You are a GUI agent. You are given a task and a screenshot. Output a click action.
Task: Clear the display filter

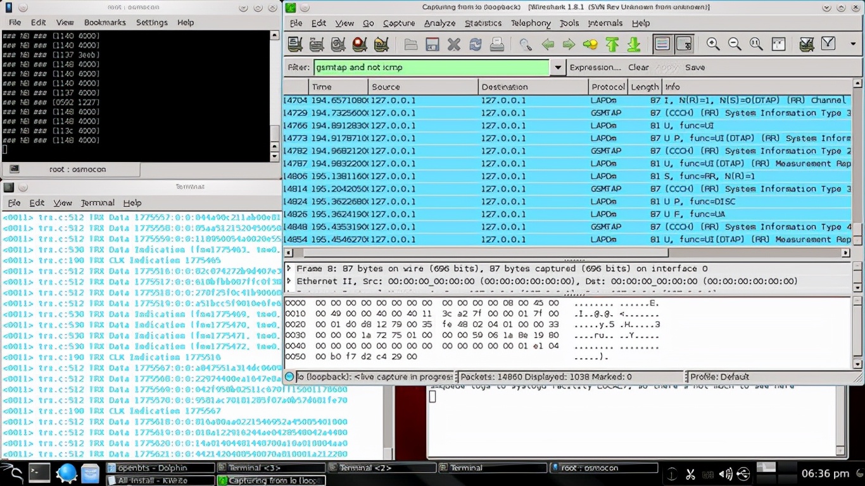[638, 68]
